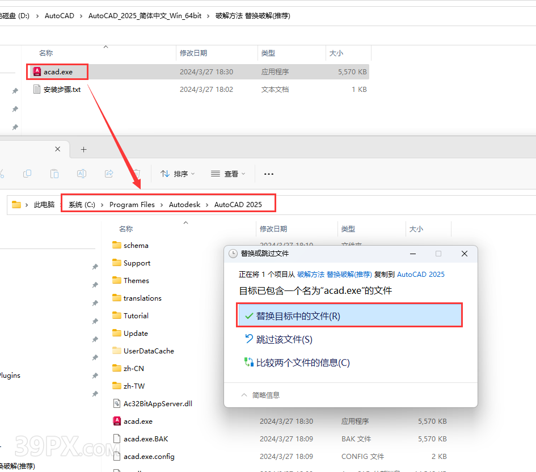Select the 安装步骤.txt file name
Viewport: 536px width, 472px height.
coord(62,90)
